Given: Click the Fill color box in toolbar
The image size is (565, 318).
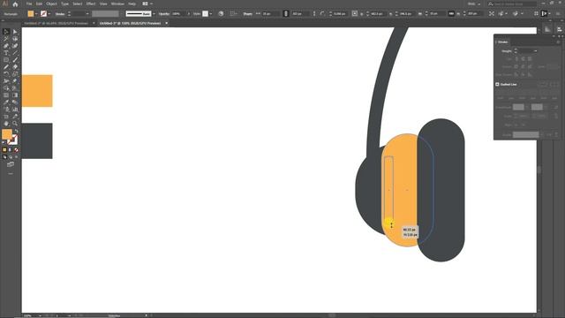Looking at the screenshot, I should 6,134.
